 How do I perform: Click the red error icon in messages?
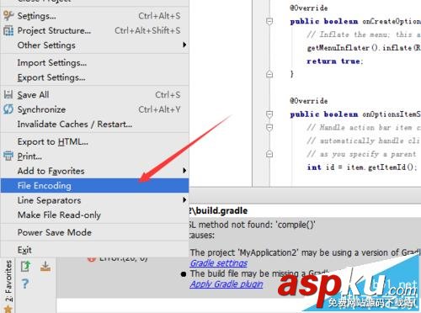(91, 258)
